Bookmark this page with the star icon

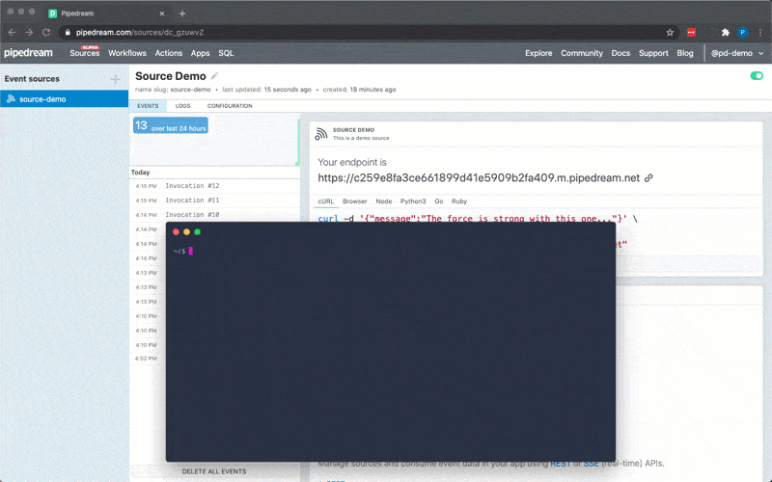(670, 32)
